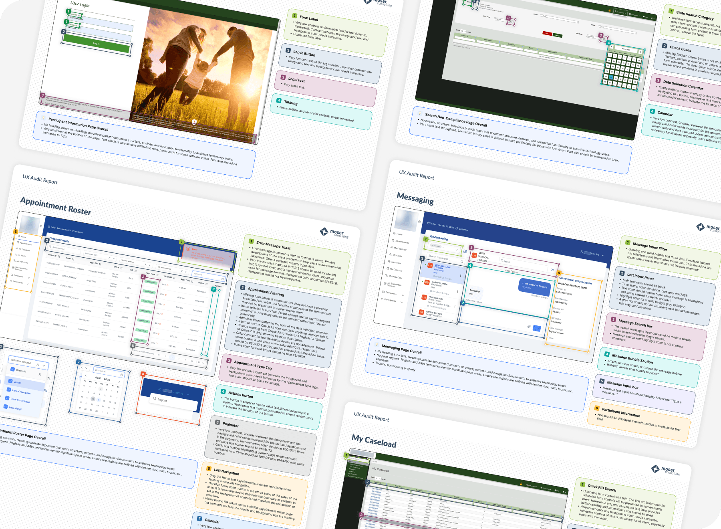The image size is (721, 529).
Task: Clear the 100 items selected dropdown with the X
Action: (x=38, y=364)
